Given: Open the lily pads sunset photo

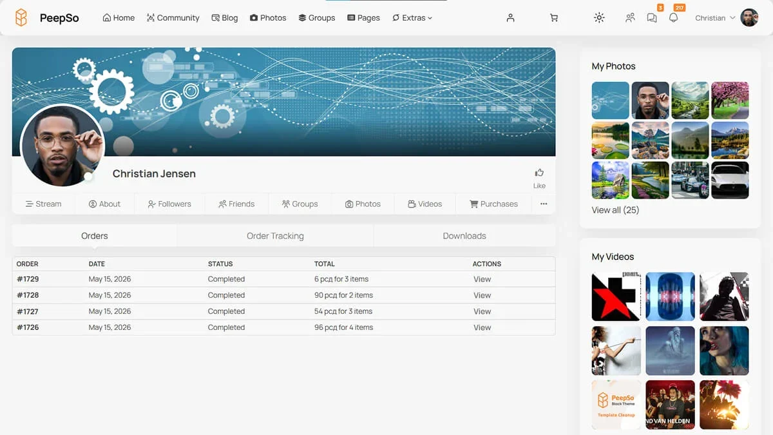Looking at the screenshot, I should tap(611, 140).
